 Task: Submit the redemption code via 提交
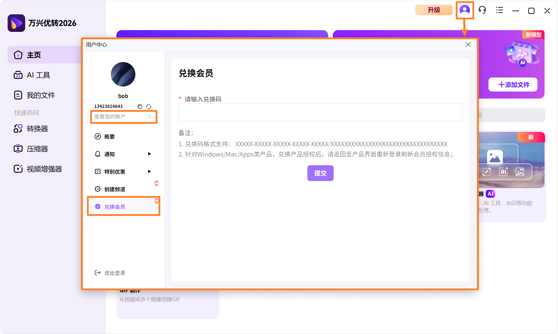[x=321, y=173]
